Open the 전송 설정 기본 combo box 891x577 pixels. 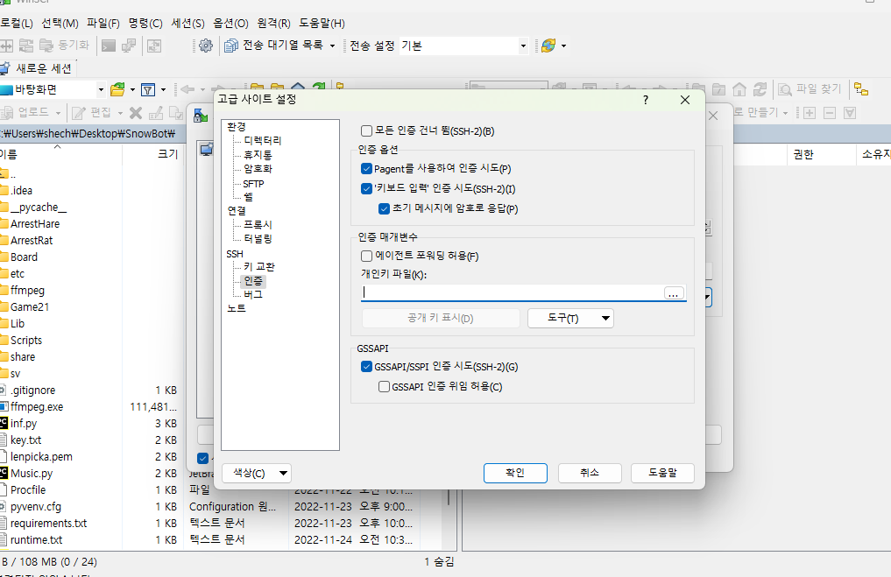click(464, 46)
